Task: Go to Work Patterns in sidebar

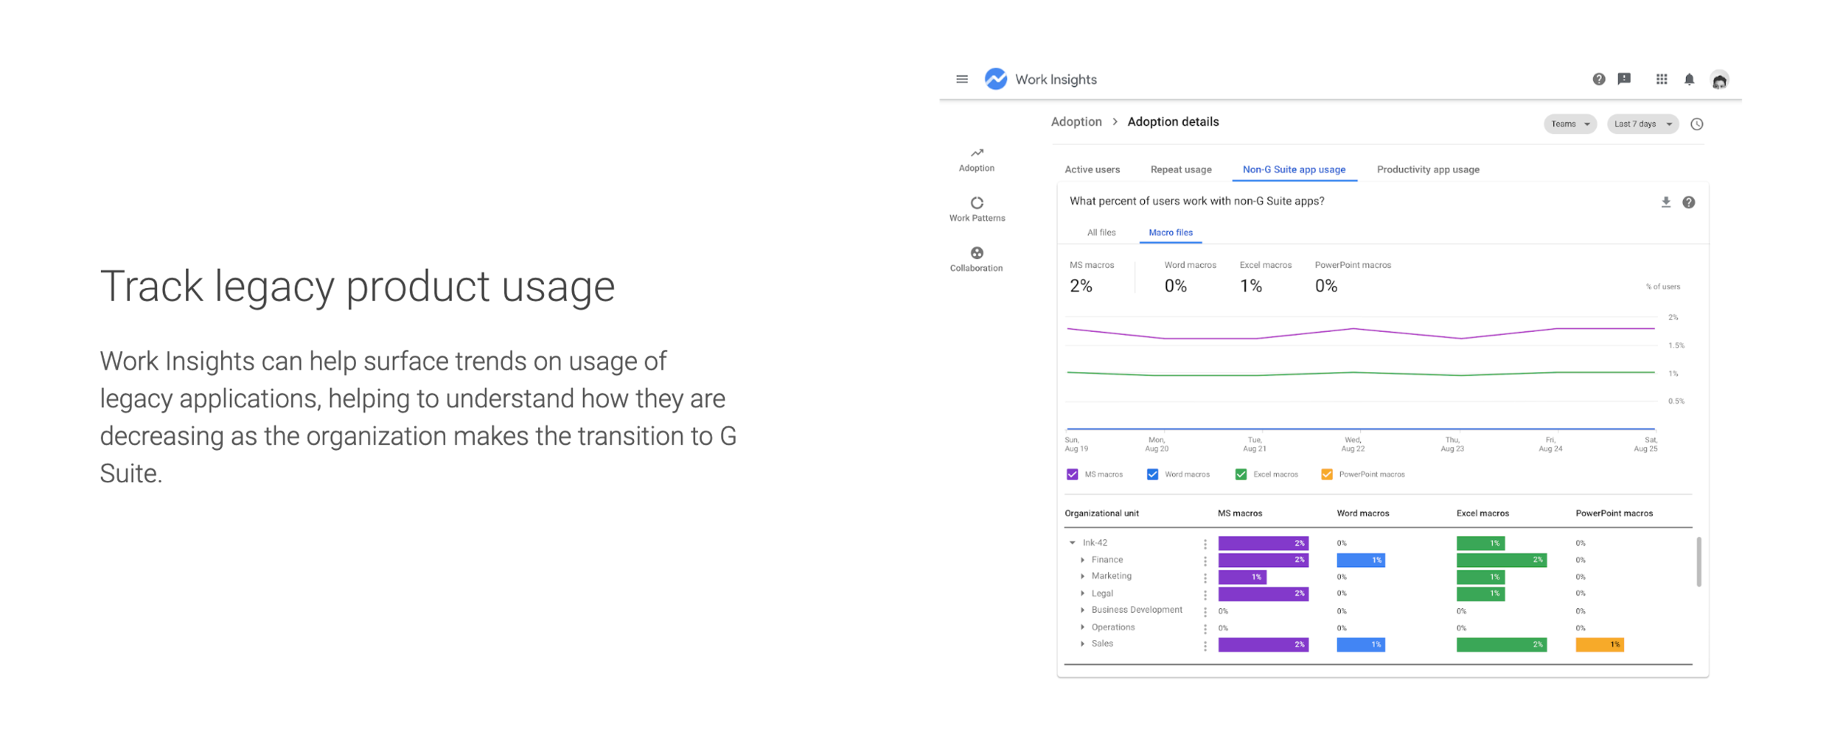Action: pos(976,209)
